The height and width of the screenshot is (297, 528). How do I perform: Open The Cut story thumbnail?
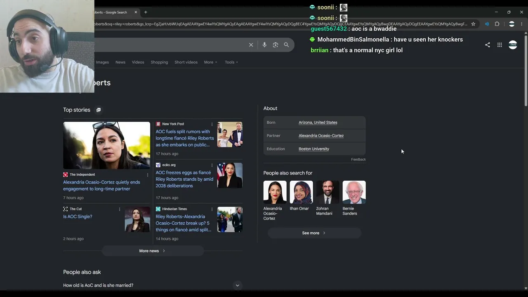(x=137, y=219)
